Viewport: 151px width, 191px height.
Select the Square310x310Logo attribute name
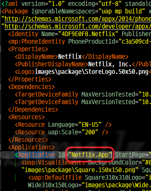[113, 178]
